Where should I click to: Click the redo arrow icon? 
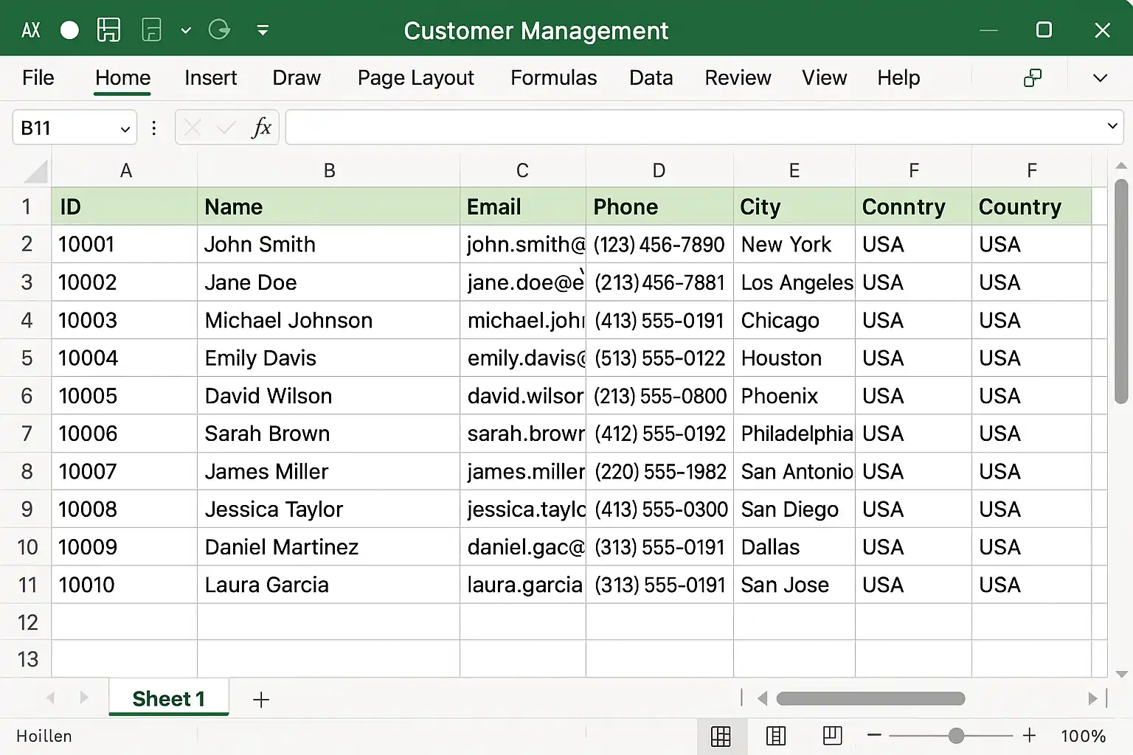219,30
